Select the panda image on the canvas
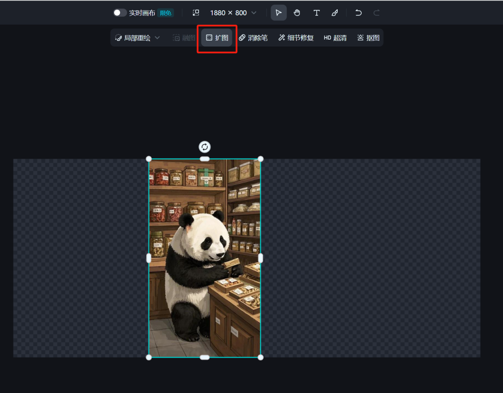 (204, 258)
